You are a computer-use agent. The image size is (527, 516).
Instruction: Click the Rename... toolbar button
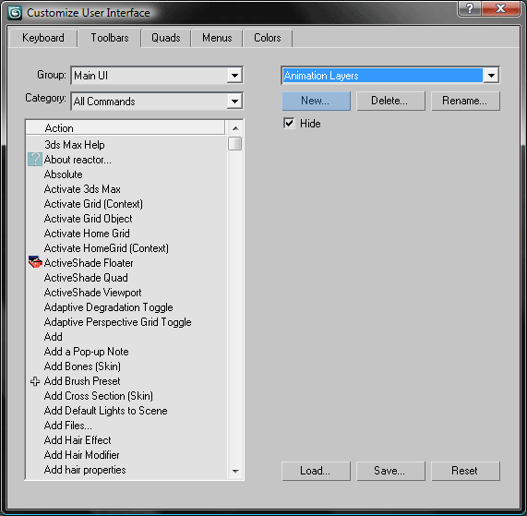[x=465, y=101]
